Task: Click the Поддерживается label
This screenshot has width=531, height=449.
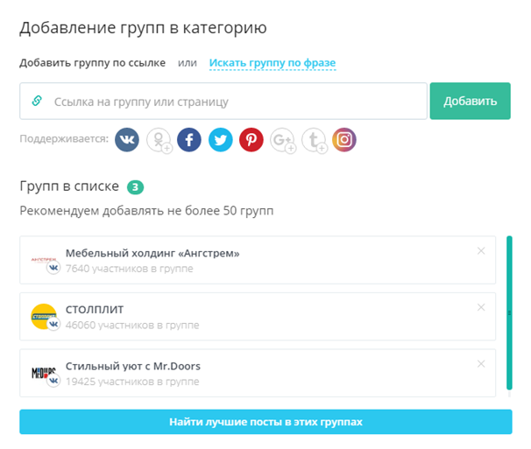Action: [x=64, y=139]
